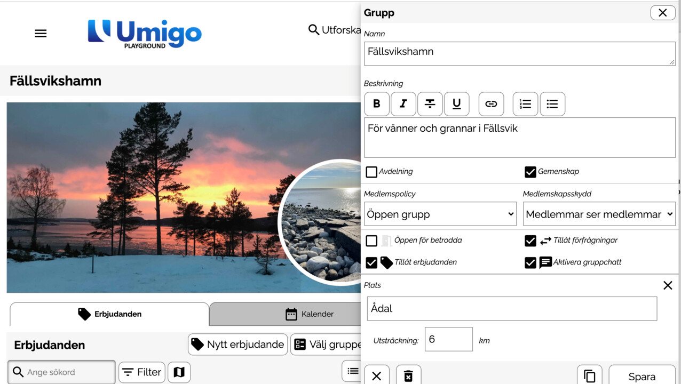Uncheck Aktivera gruppchatt
This screenshot has height=384, width=681.
[x=530, y=262]
